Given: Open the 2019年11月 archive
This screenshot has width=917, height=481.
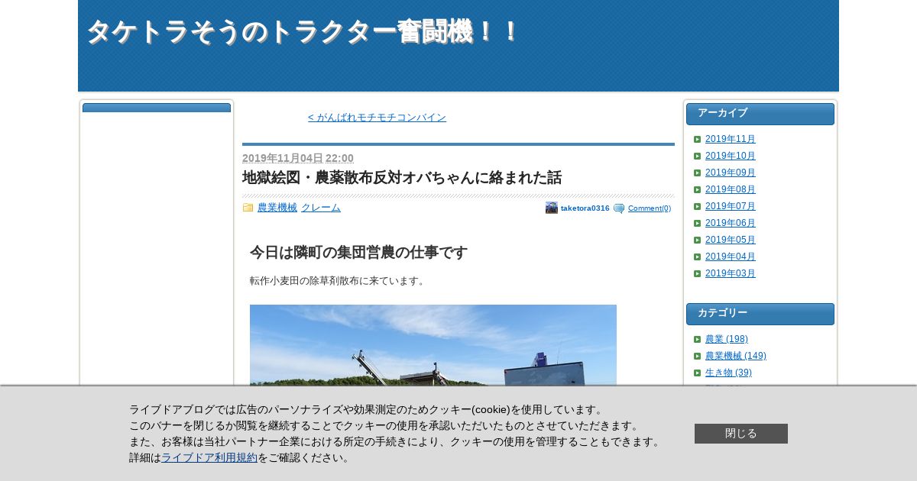Looking at the screenshot, I should [x=731, y=139].
